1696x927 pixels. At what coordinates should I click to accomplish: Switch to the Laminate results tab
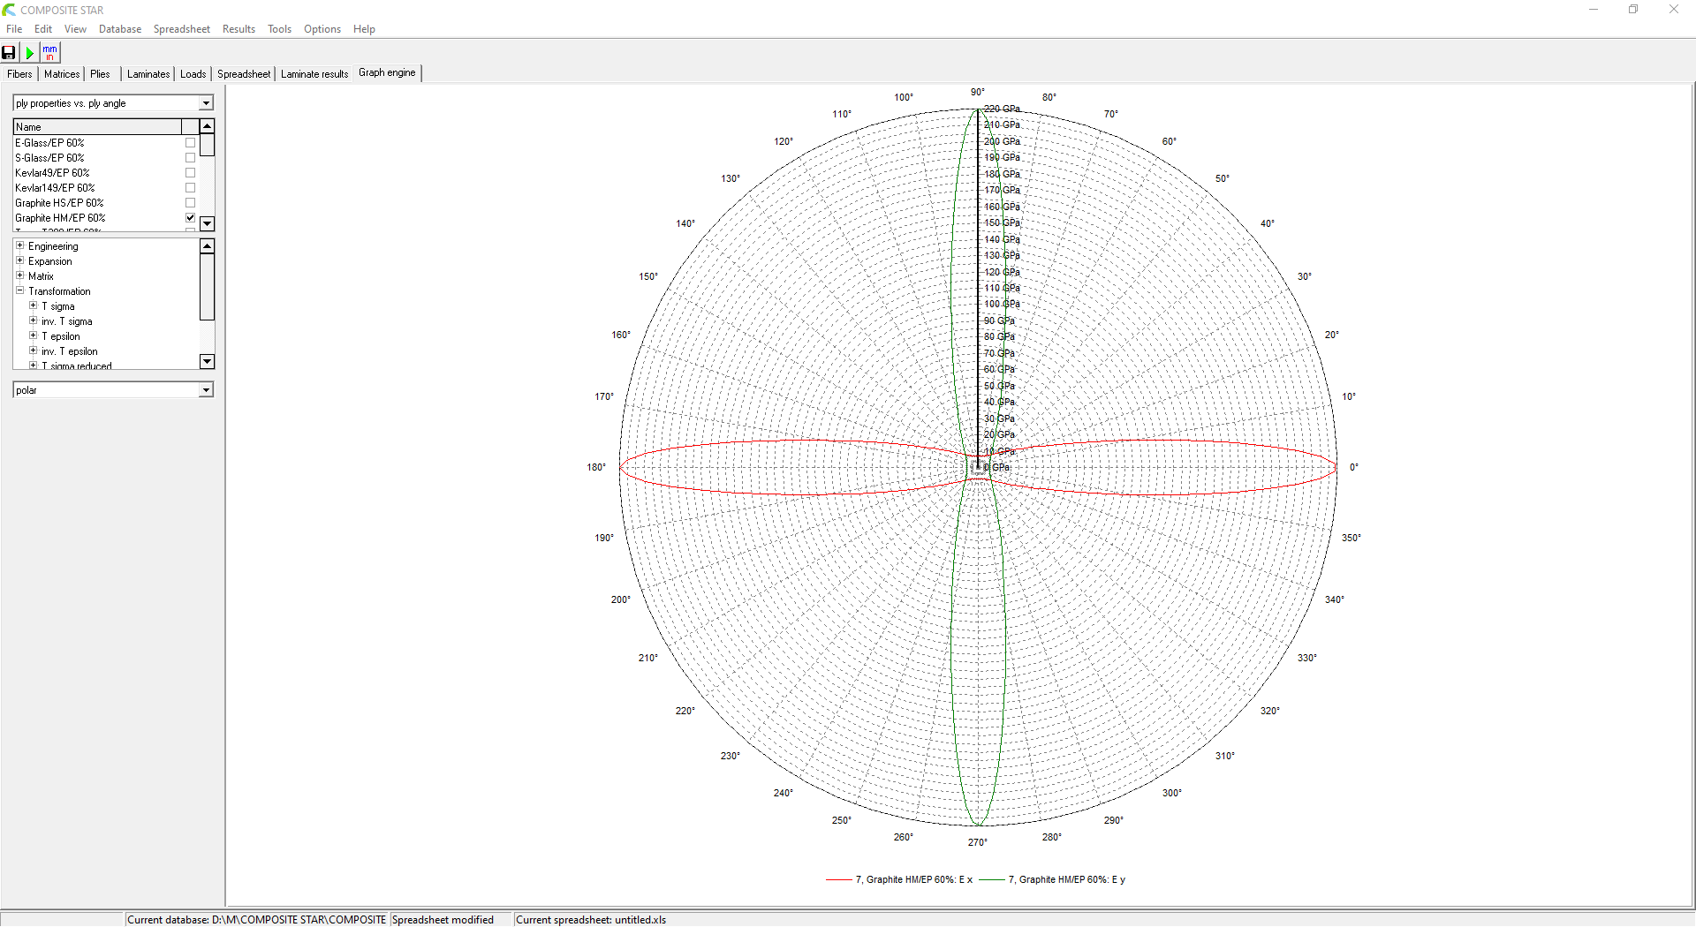pos(314,74)
